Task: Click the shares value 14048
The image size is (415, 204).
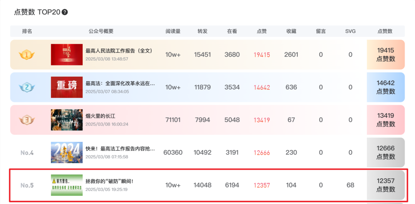Action: tap(203, 185)
